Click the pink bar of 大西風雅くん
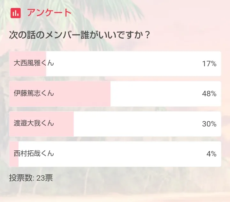Screen dimensions: 230x202 tap(27, 64)
